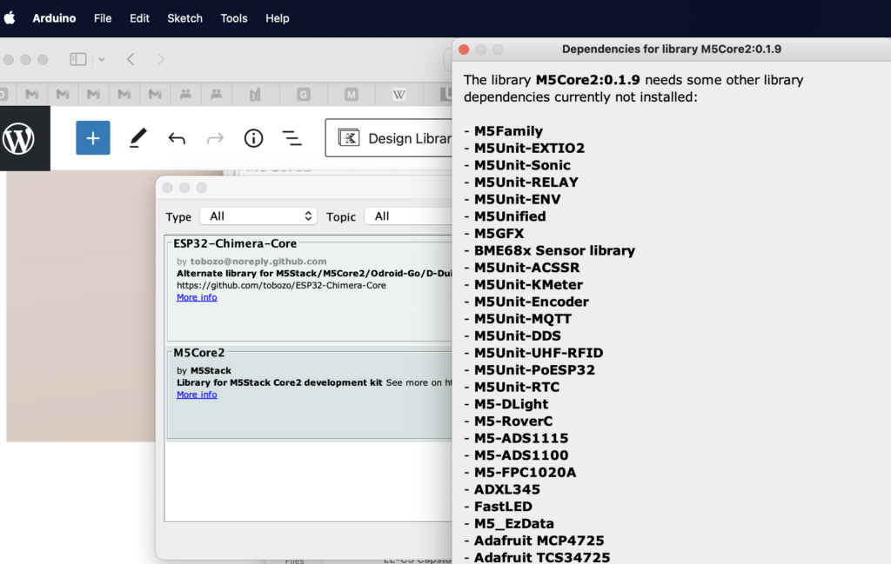The image size is (891, 564).
Task: Open the Edit menu
Action: [x=139, y=18]
